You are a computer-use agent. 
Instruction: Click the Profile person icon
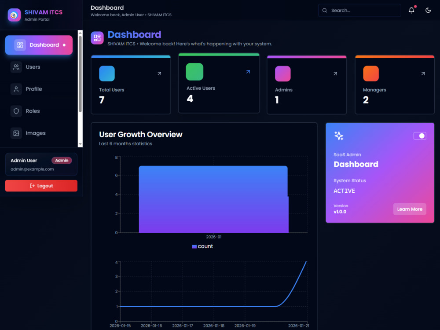click(16, 89)
